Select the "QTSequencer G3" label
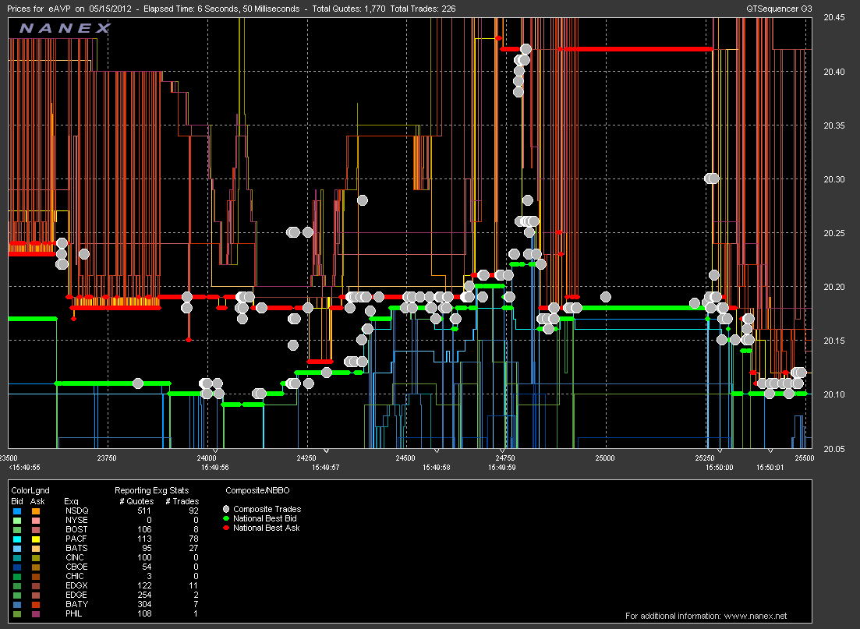The width and height of the screenshot is (860, 629). [779, 9]
